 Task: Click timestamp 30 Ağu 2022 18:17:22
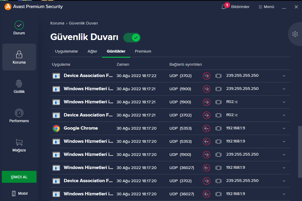[136, 76]
